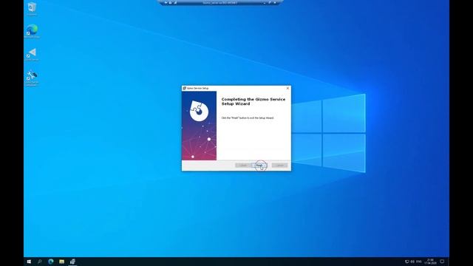Click the greyed-out Back button in wizard
The width and height of the screenshot is (473, 266).
pos(243,166)
